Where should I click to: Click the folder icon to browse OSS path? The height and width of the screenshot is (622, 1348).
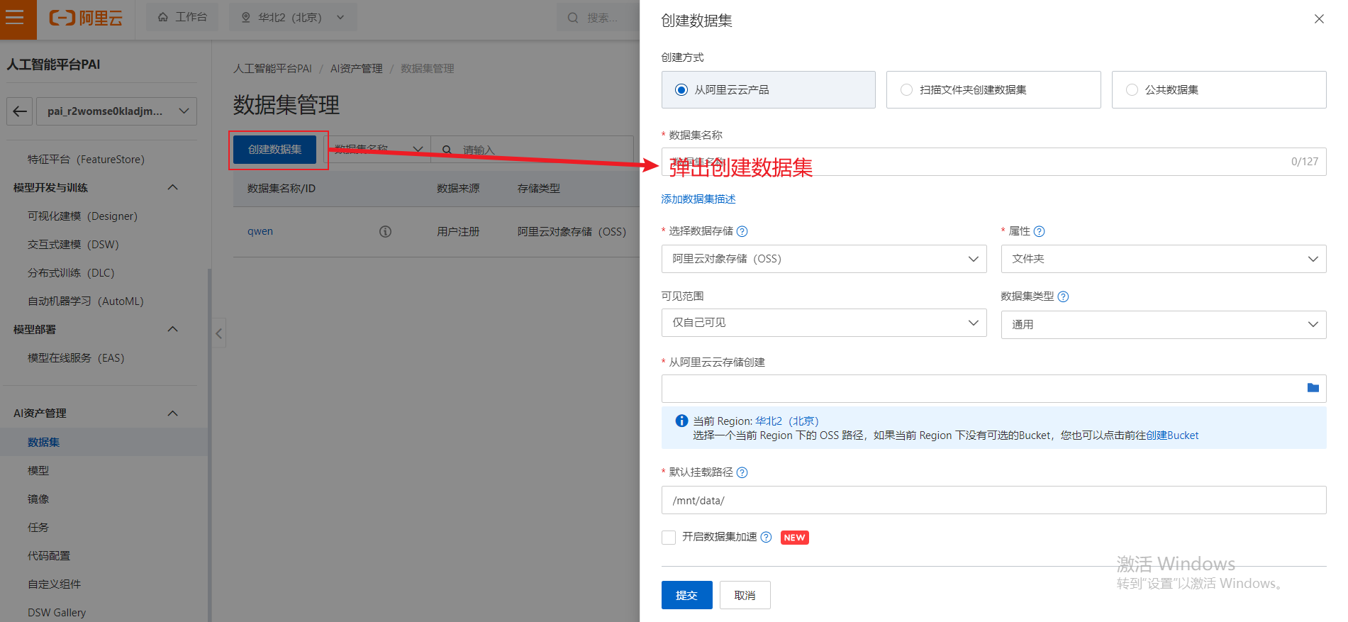pos(1313,388)
